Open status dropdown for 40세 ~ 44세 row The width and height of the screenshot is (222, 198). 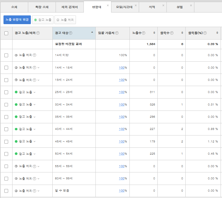35,129
